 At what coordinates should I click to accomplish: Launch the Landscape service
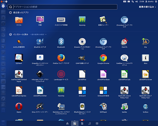coord(61,74)
